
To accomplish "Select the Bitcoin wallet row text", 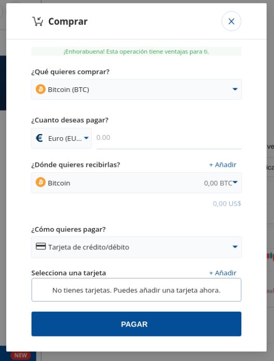I will coord(59,183).
